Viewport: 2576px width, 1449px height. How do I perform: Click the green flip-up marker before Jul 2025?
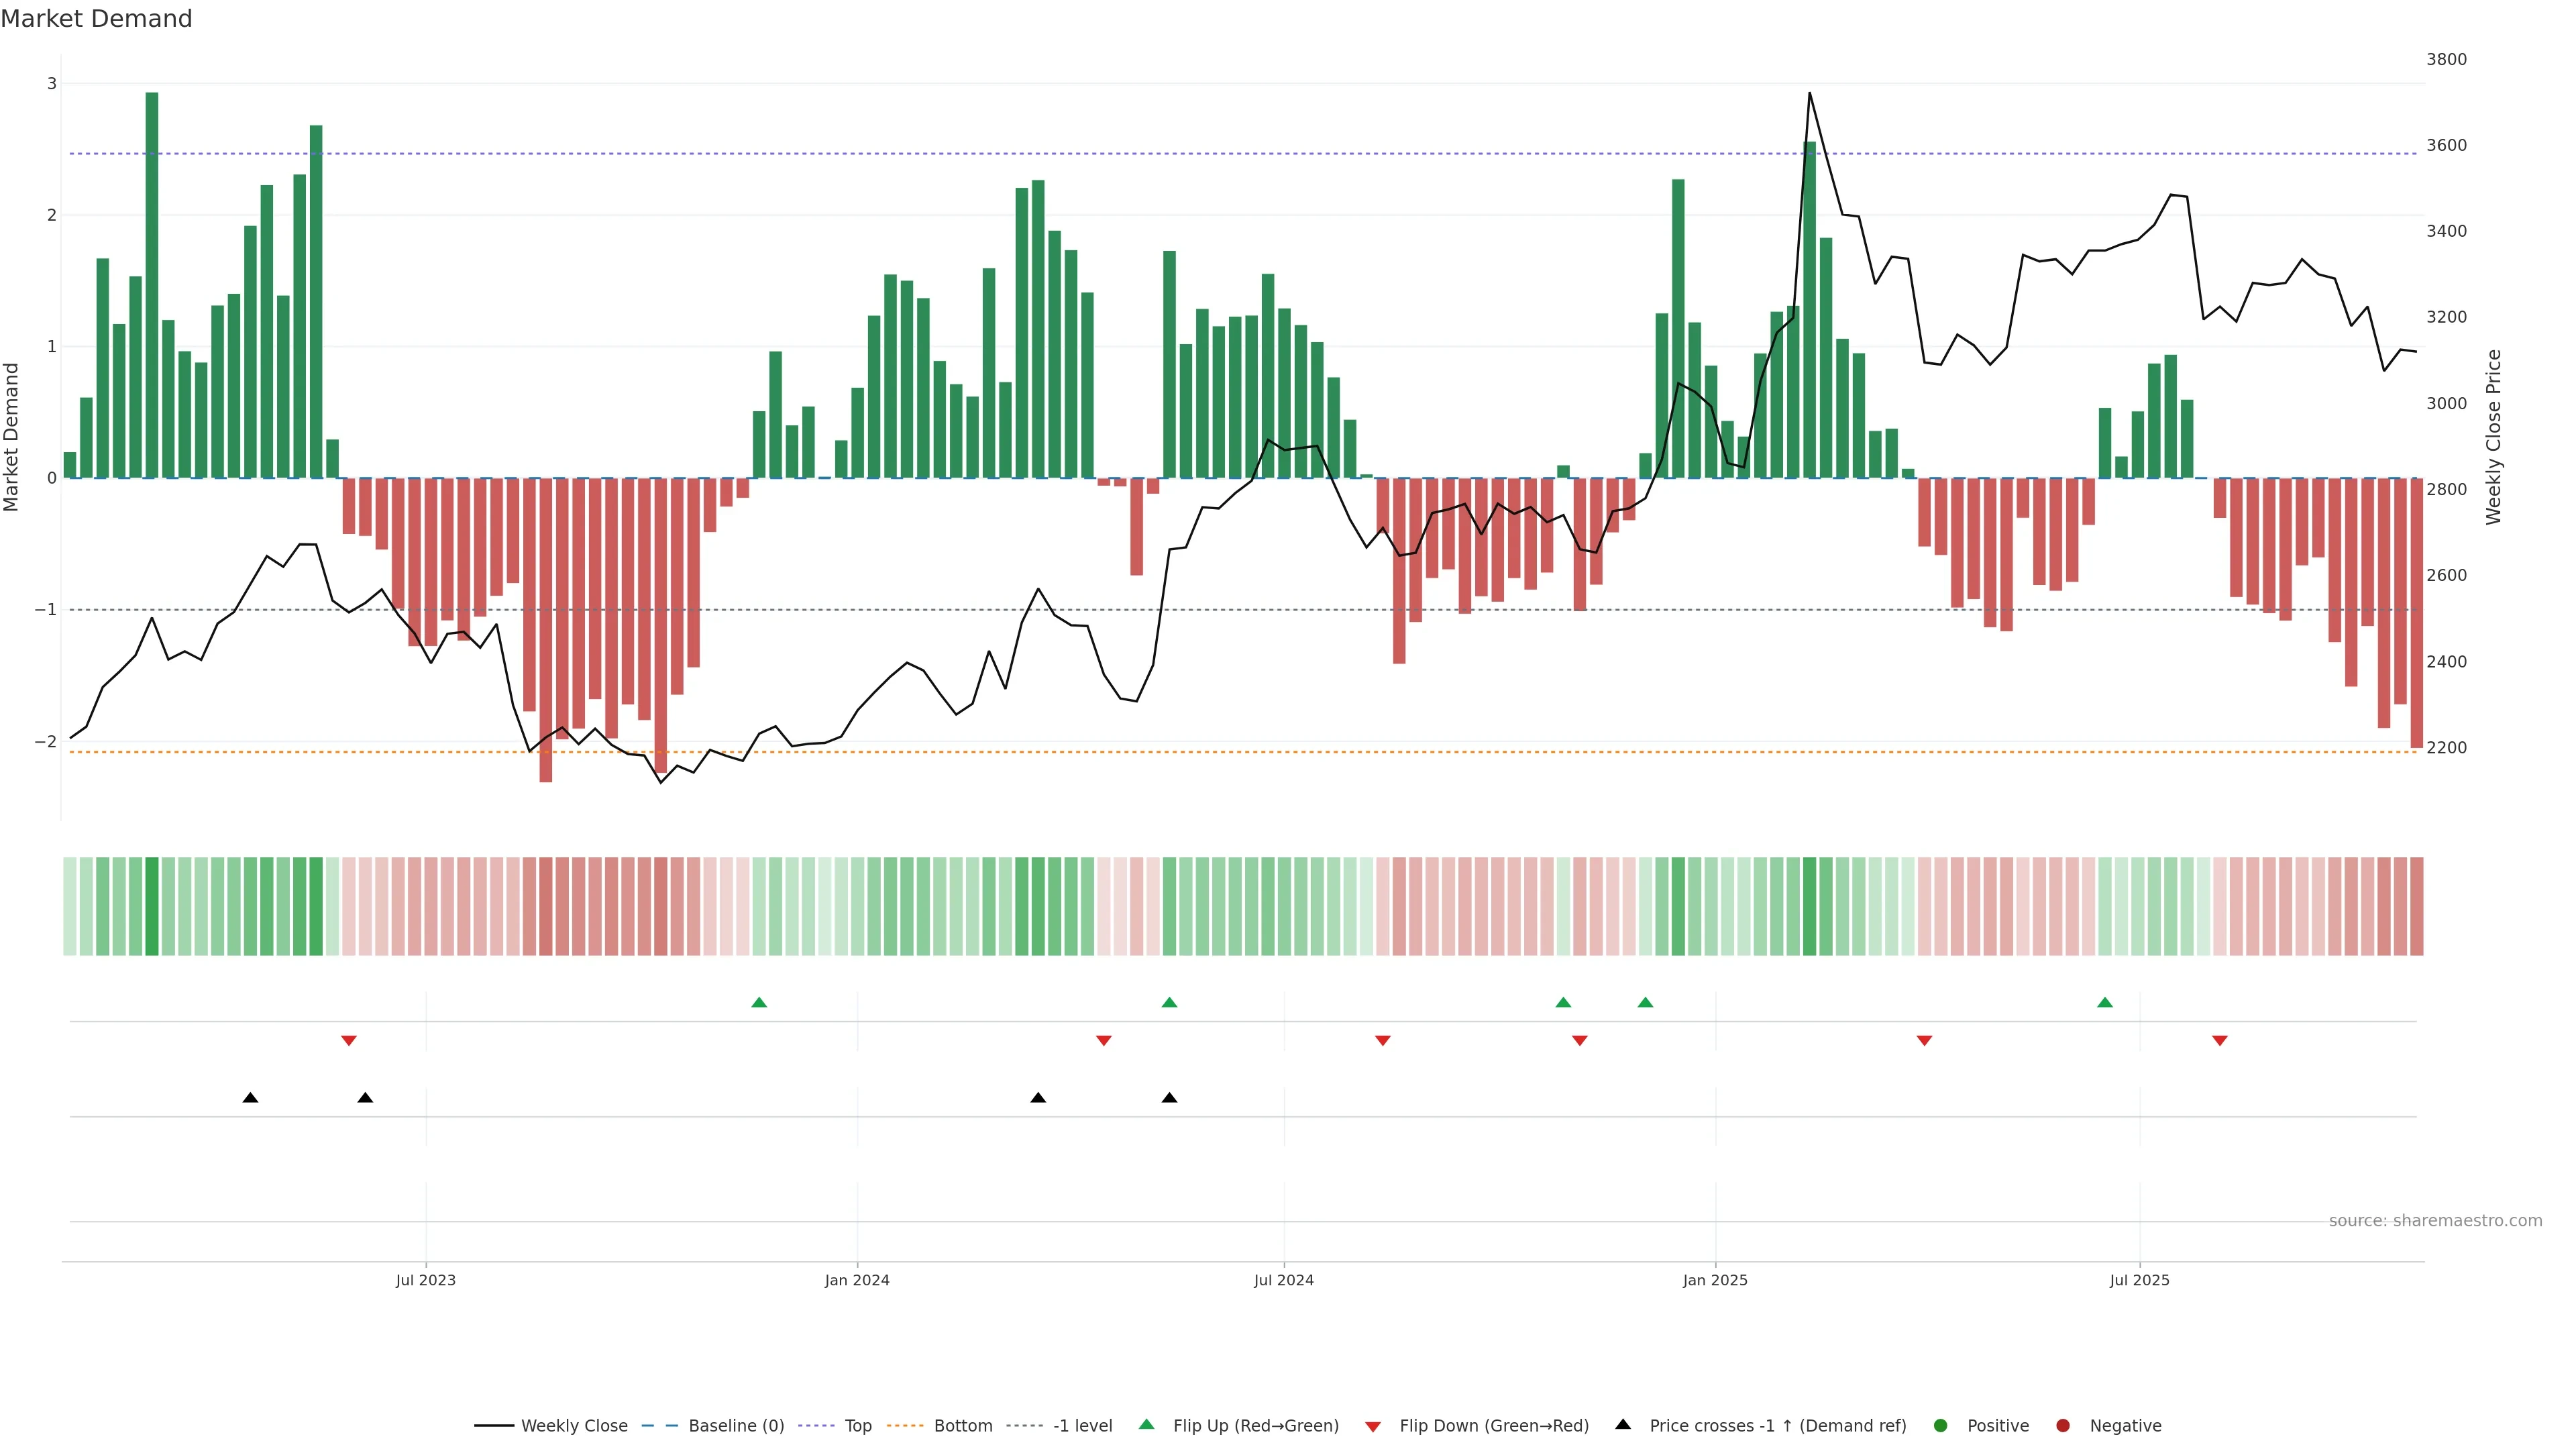[2105, 1002]
